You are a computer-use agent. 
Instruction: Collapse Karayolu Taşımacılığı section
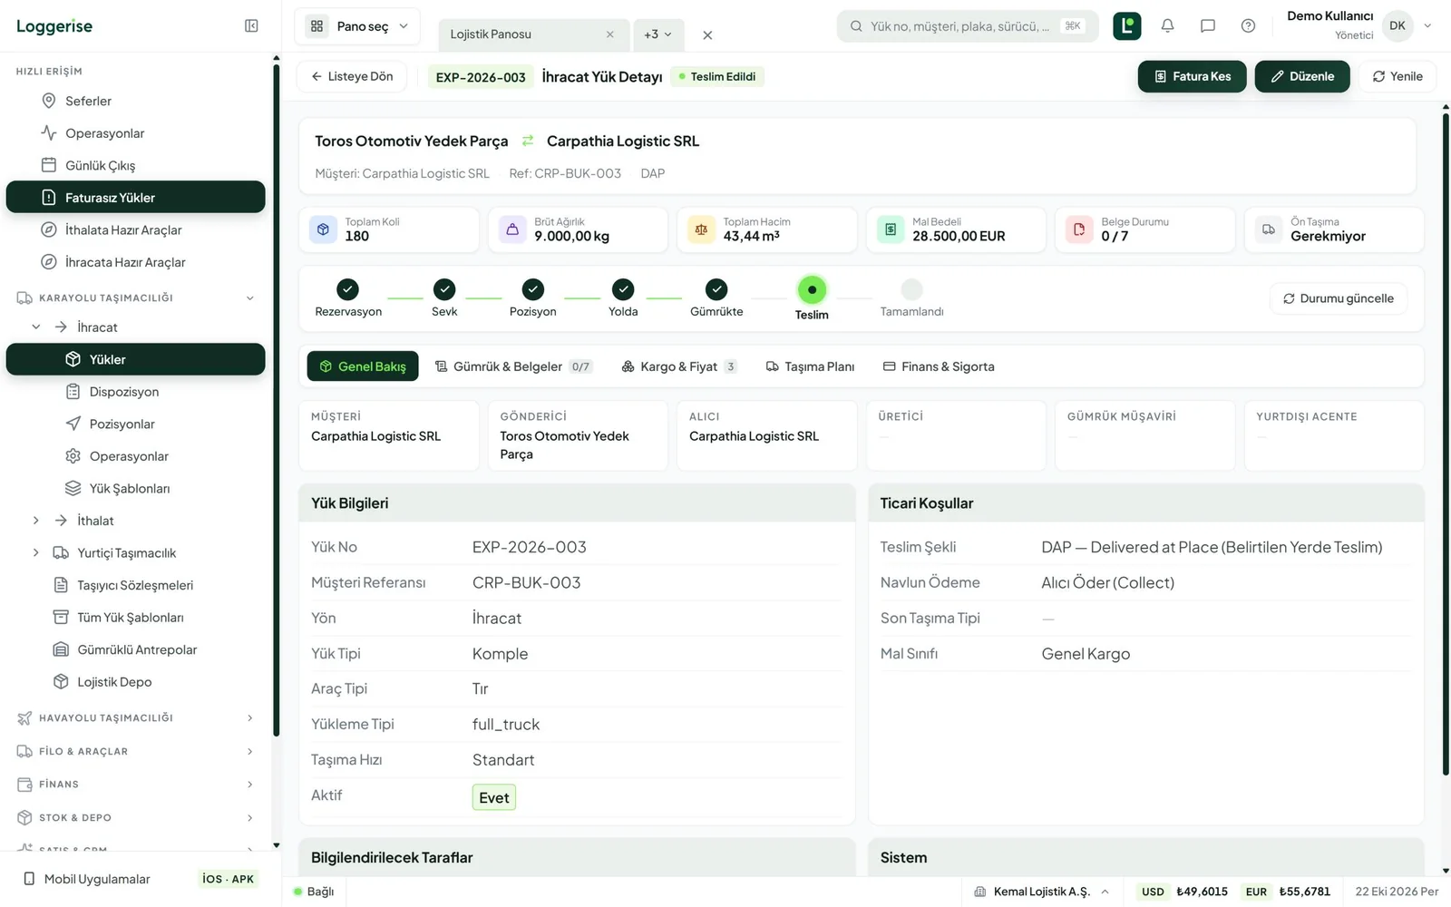pyautogui.click(x=250, y=297)
